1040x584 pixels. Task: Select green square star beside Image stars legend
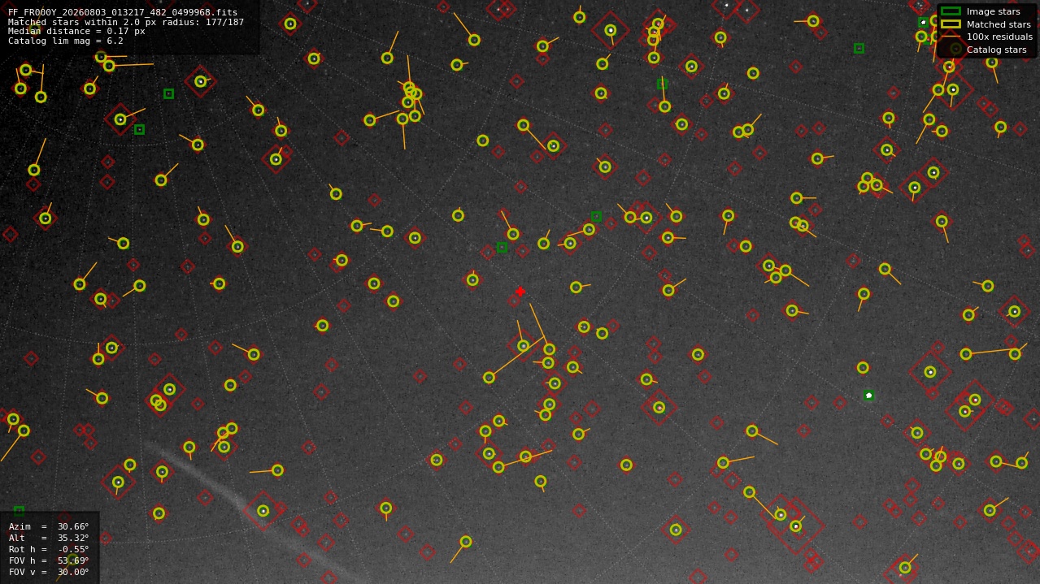(x=923, y=23)
